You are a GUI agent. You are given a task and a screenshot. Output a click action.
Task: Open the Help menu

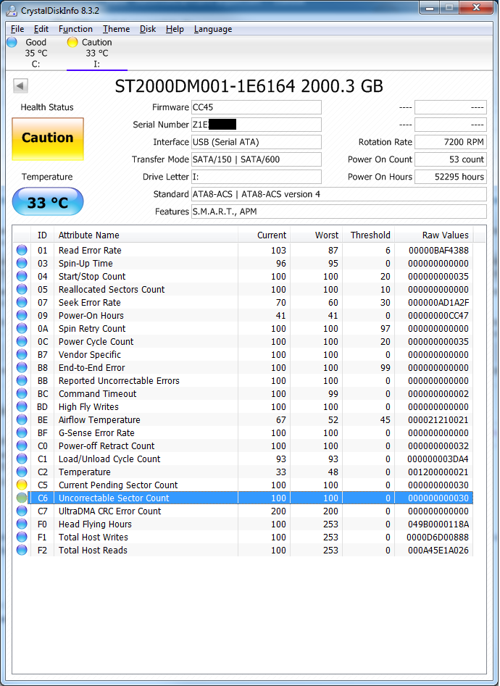pos(175,29)
